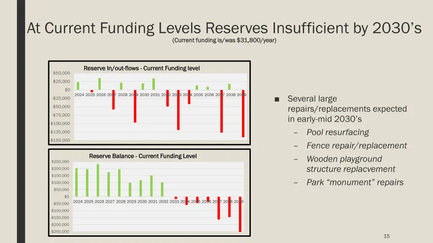
Task: Click the slide title 'At Current Funding Levels Reserves Insufficient by 2030's'
Action: pos(224,28)
